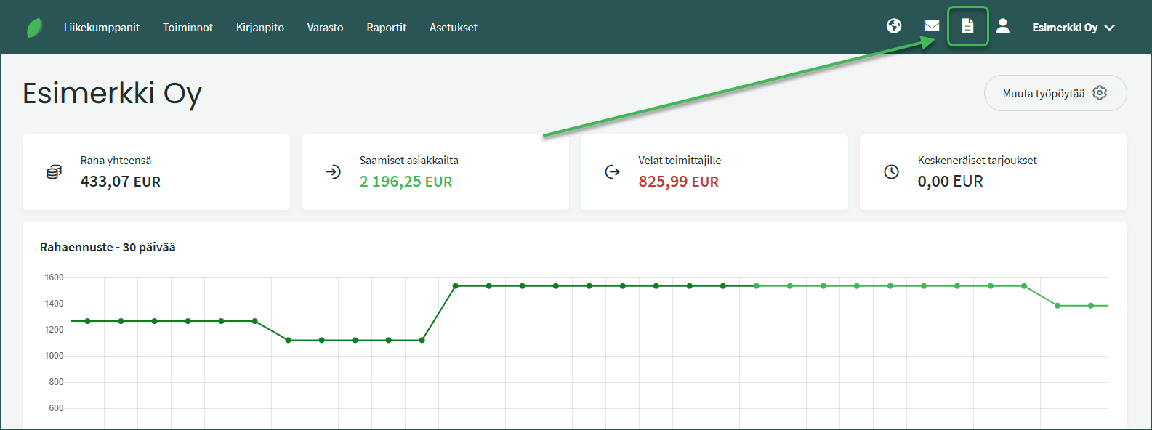Open the envelope messages icon

pyautogui.click(x=931, y=26)
